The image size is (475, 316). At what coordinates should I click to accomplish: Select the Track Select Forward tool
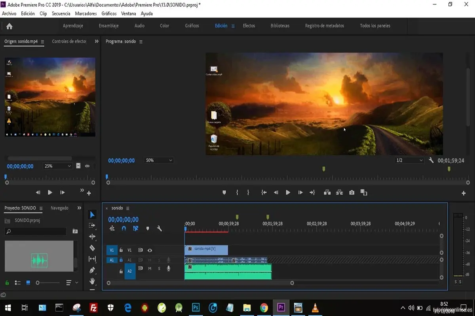(92, 225)
